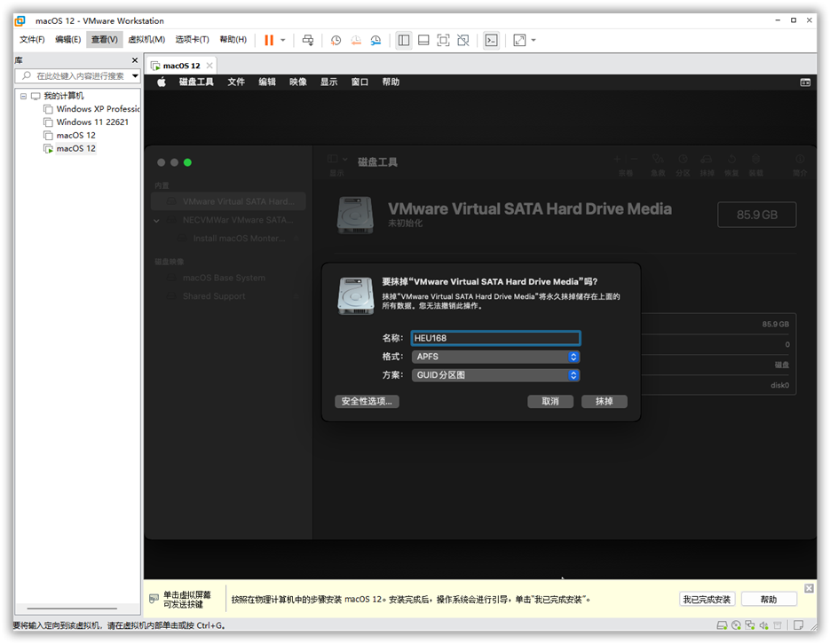Enter full screen mode icon
This screenshot has width=830, height=644.
[443, 40]
